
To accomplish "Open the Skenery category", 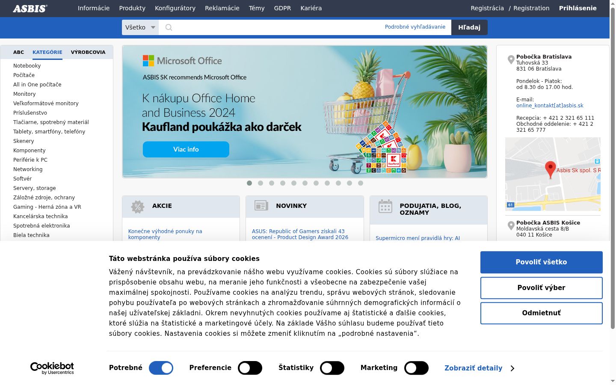I will (x=24, y=141).
